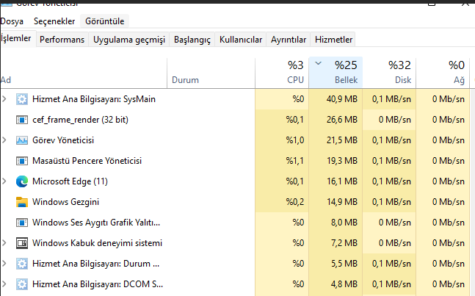Switch to the Ayrıntılar tab
The image size is (475, 296).
coord(289,40)
